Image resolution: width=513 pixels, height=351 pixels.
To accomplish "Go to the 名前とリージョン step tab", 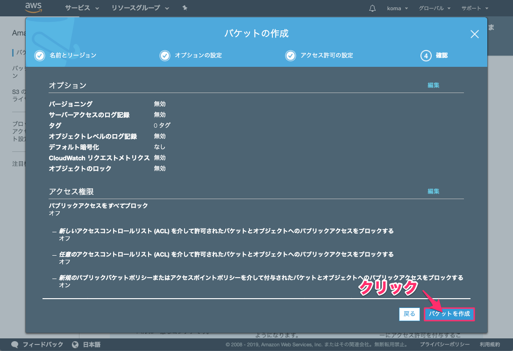I will coord(73,56).
